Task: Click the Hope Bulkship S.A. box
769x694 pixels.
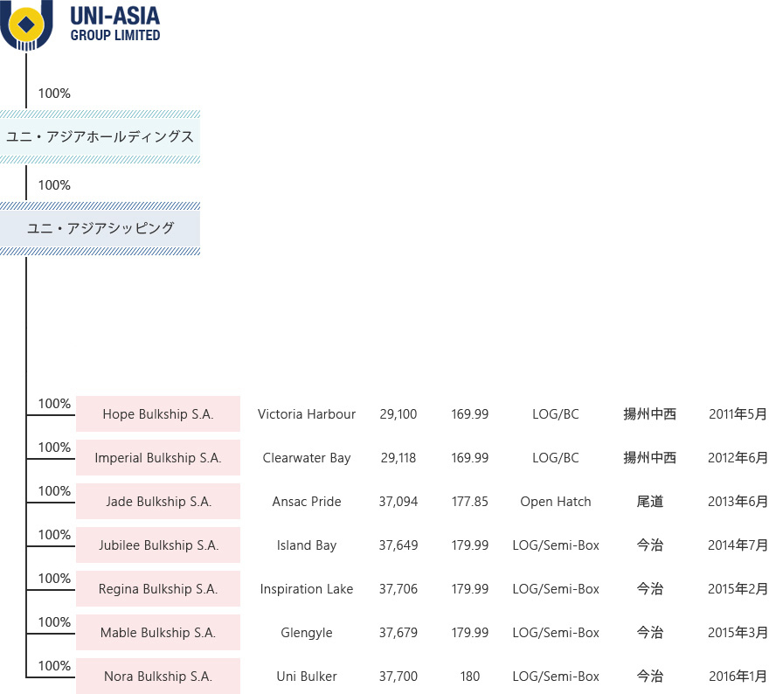Action: 158,414
